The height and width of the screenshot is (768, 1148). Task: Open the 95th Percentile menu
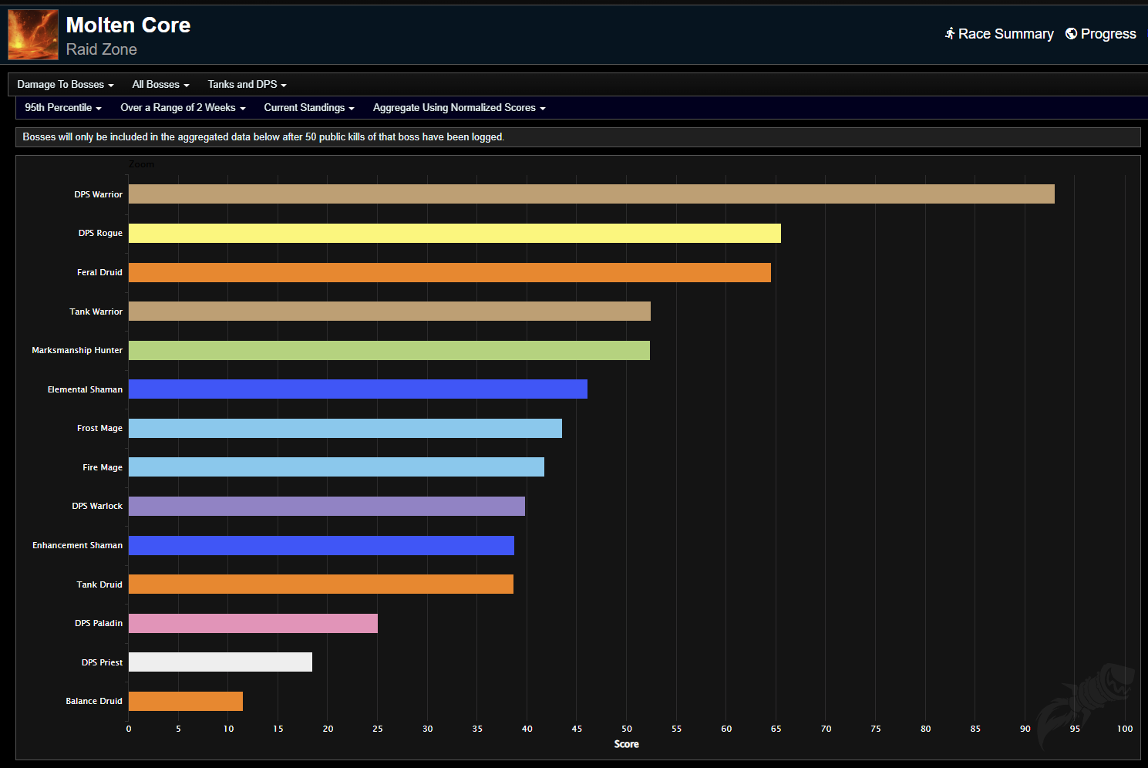coord(63,108)
